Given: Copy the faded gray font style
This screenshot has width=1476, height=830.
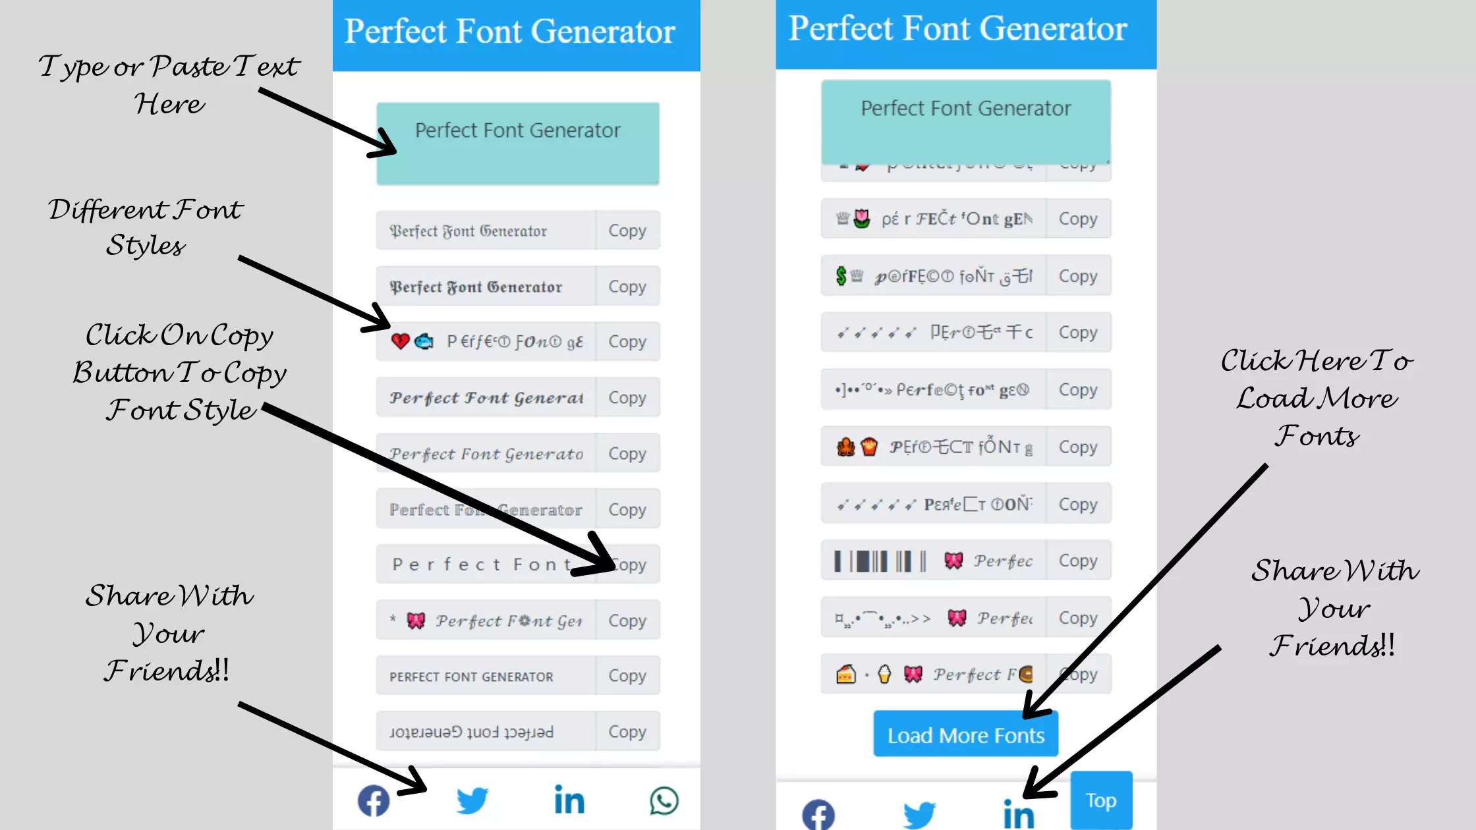Looking at the screenshot, I should [627, 509].
